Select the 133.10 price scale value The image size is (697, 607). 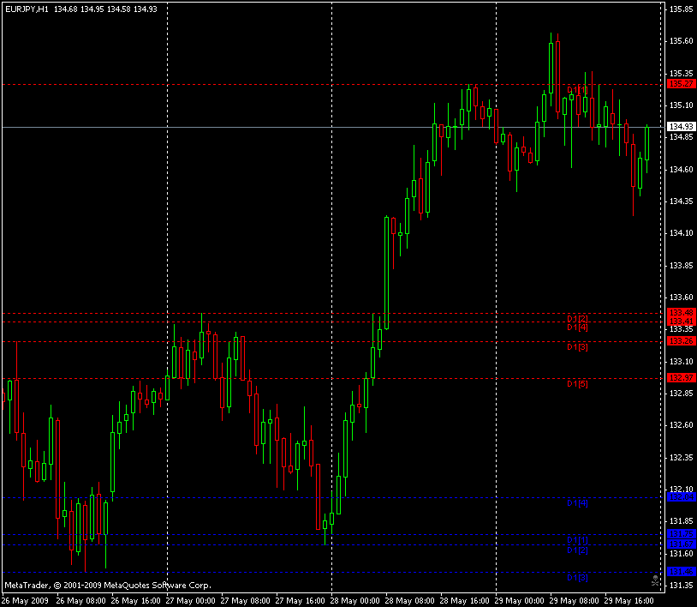point(682,361)
